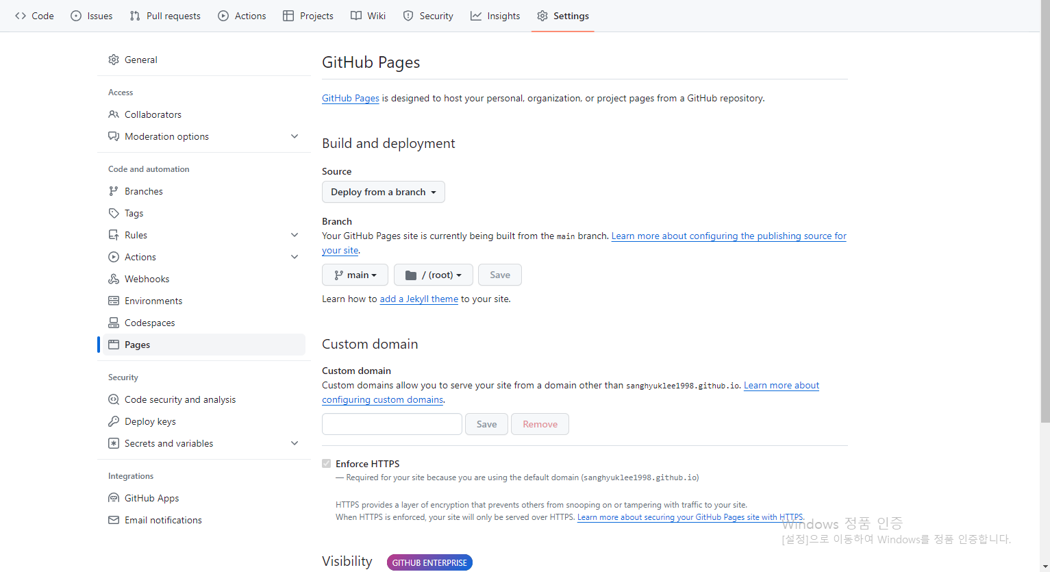Click the Rules icon in sidebar
1050x572 pixels.
(114, 235)
